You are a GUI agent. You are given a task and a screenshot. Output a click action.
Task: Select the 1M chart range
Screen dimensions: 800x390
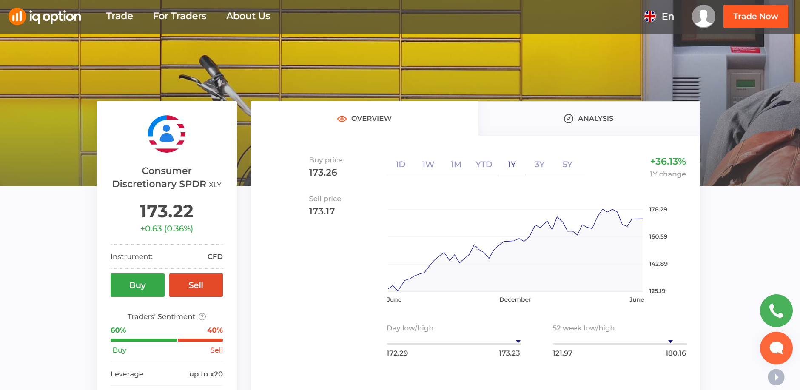(x=456, y=164)
